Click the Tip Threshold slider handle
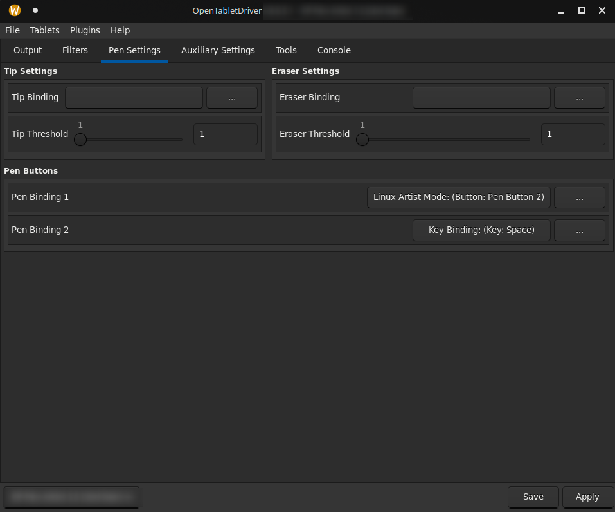Viewport: 615px width, 512px height. pos(80,140)
